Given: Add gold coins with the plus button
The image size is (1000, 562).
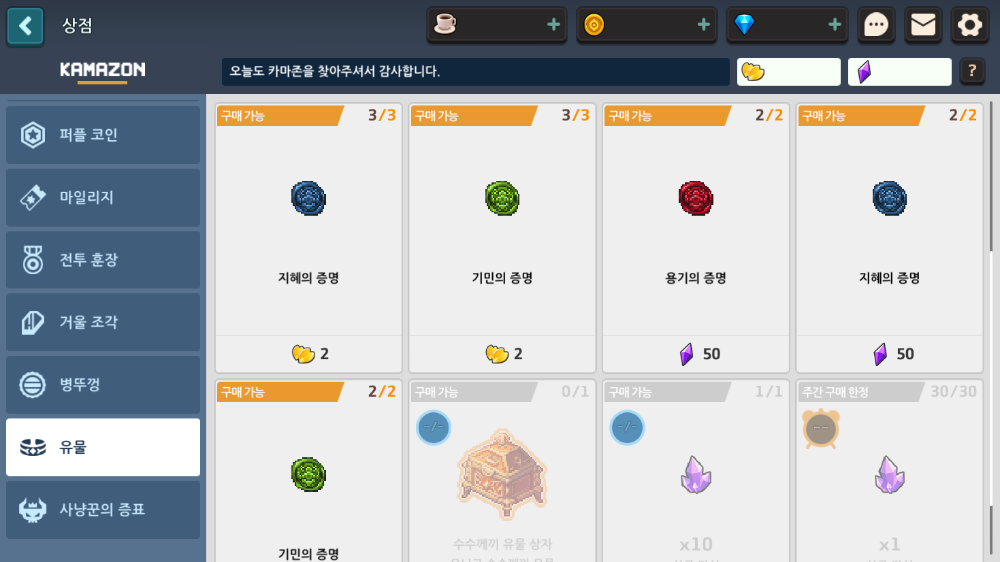Looking at the screenshot, I should click(x=703, y=25).
